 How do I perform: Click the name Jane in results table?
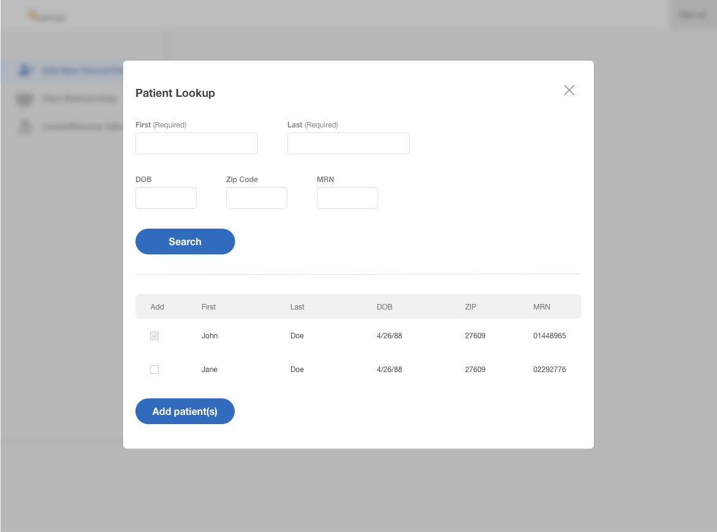210,370
